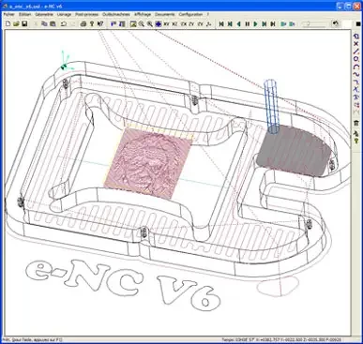Viewport: 363px width, 344px height.
Task: Open the ? help menu
Action: point(208,14)
